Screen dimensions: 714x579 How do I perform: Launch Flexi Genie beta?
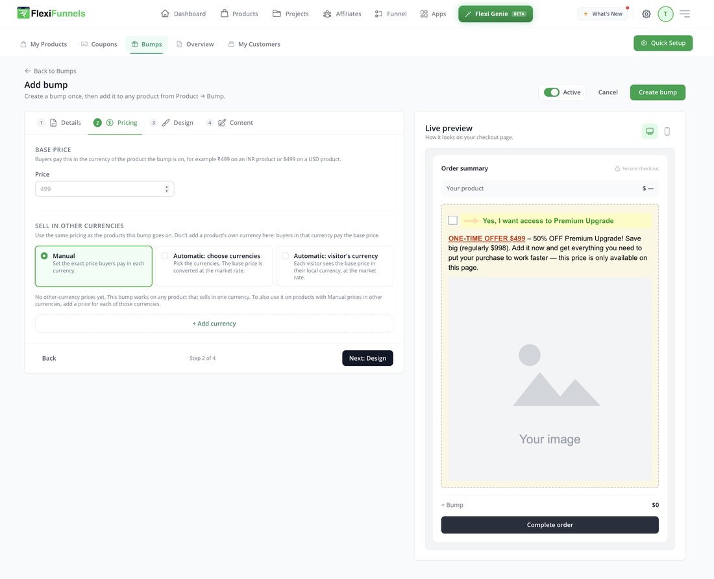click(x=495, y=14)
